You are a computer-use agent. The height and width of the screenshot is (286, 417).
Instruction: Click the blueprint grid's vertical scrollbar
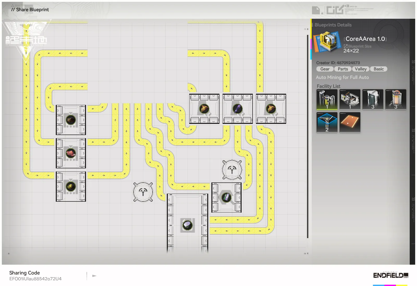pyautogui.click(x=308, y=135)
